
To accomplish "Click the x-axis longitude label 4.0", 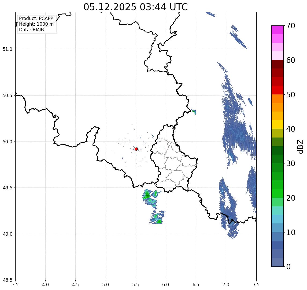I will point(45,285).
